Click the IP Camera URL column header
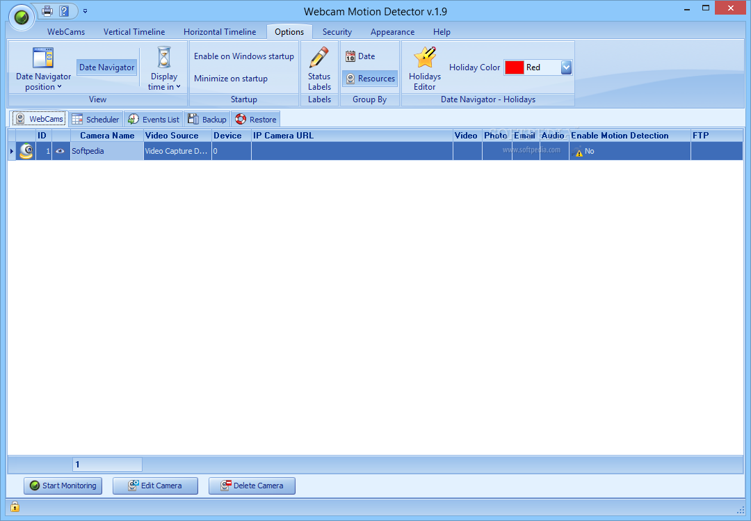 click(352, 136)
